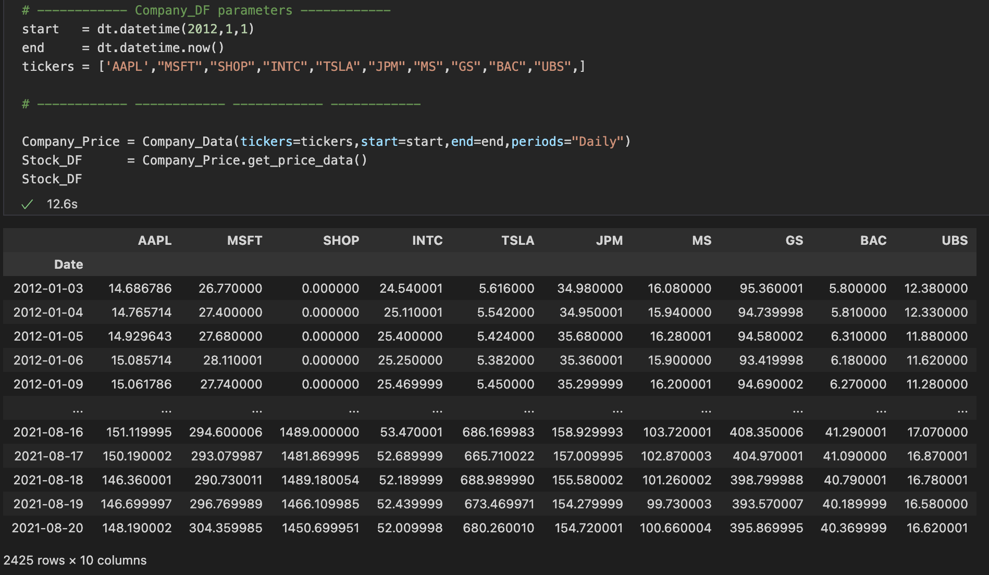Click the "Daily" periods string argument

(598, 142)
